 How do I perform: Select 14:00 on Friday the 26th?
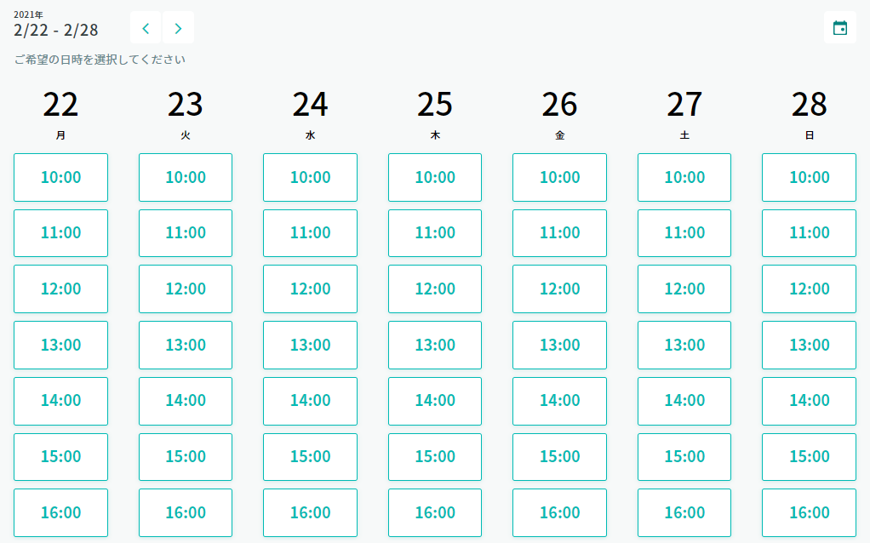[x=559, y=401]
